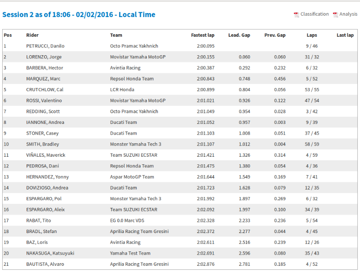Image resolution: width=360 pixels, height=273 pixels.
Task: Click the Session 2 title heading
Action: 79,15
